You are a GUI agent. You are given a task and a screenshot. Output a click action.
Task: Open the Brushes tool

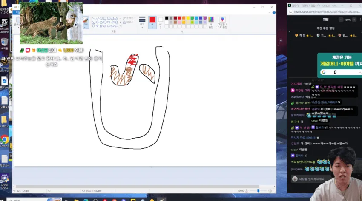[86, 22]
